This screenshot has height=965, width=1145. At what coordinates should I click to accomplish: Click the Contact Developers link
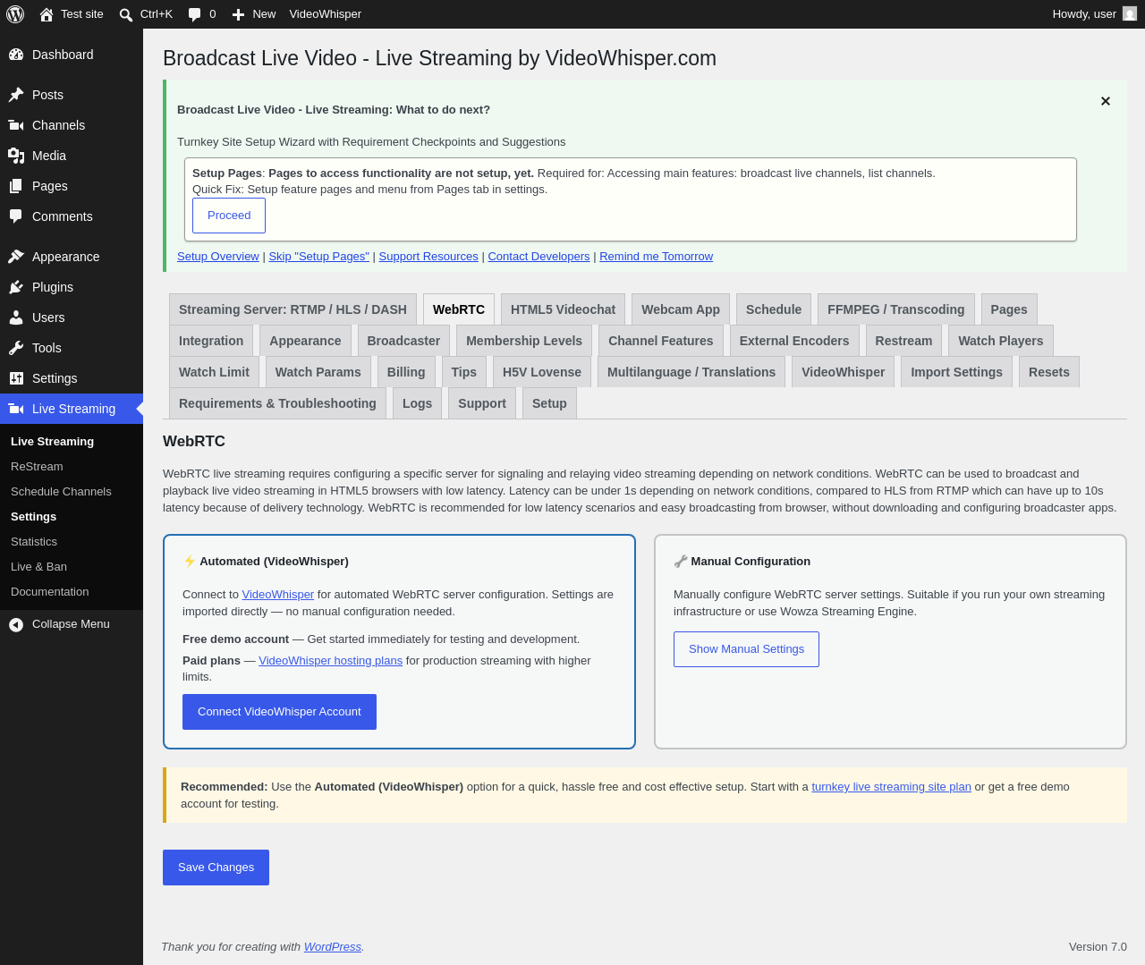pyautogui.click(x=539, y=257)
